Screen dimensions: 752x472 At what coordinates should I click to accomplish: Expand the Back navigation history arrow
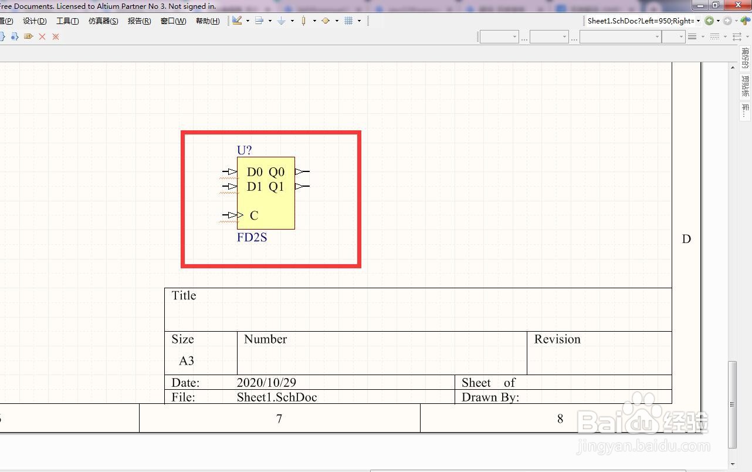point(718,21)
